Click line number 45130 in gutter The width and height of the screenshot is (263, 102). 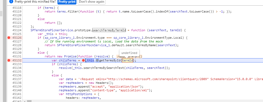17,53
